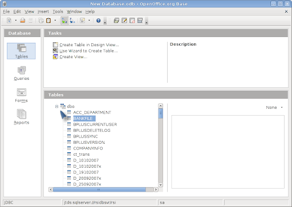Click Use Wizard to Create Table
Viewport: 292px width, 207px height.
click(88, 51)
